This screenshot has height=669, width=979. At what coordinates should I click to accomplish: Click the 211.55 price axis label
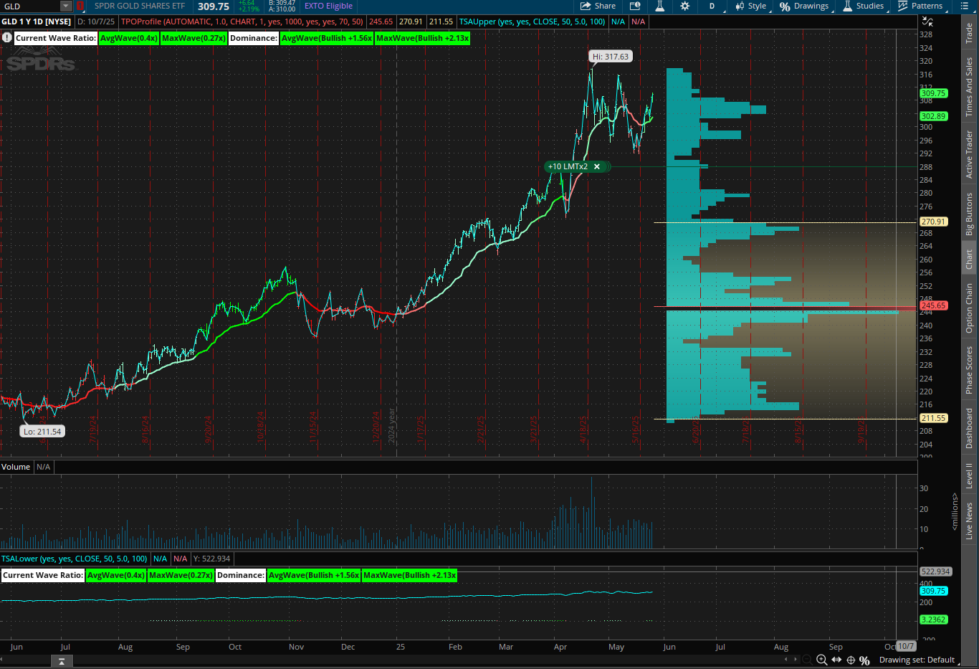[933, 418]
